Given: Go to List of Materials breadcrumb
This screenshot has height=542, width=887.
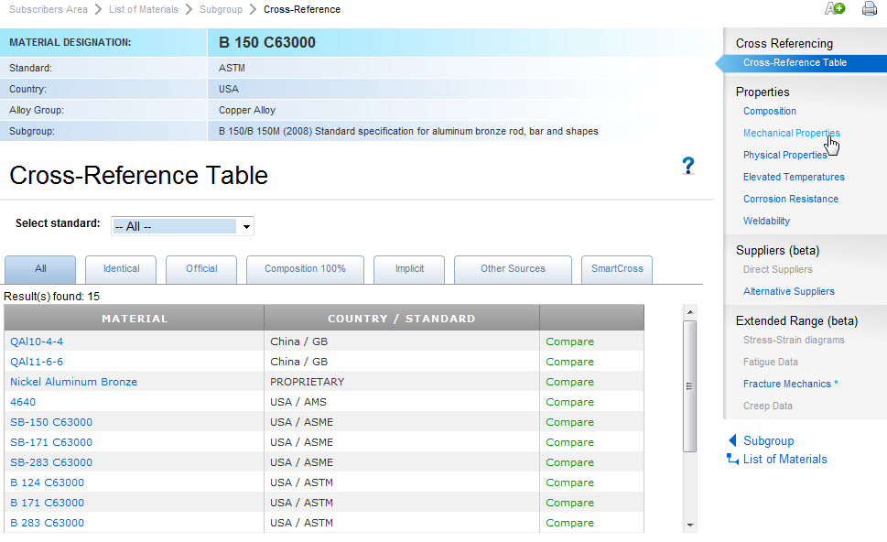Looking at the screenshot, I should click(x=143, y=9).
